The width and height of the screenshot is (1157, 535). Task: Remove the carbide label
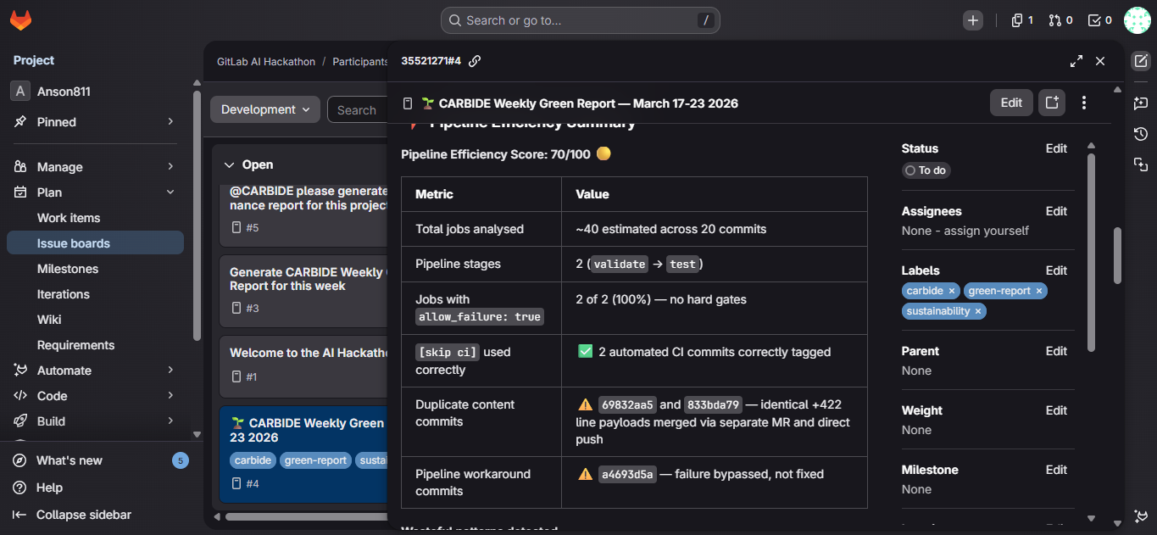[x=951, y=291]
